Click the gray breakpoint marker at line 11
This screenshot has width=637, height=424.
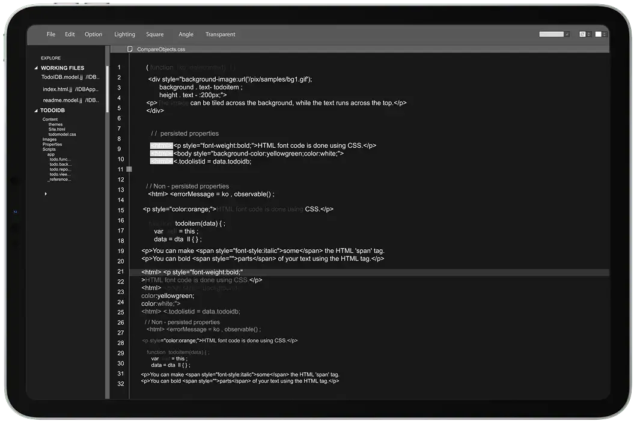(129, 169)
